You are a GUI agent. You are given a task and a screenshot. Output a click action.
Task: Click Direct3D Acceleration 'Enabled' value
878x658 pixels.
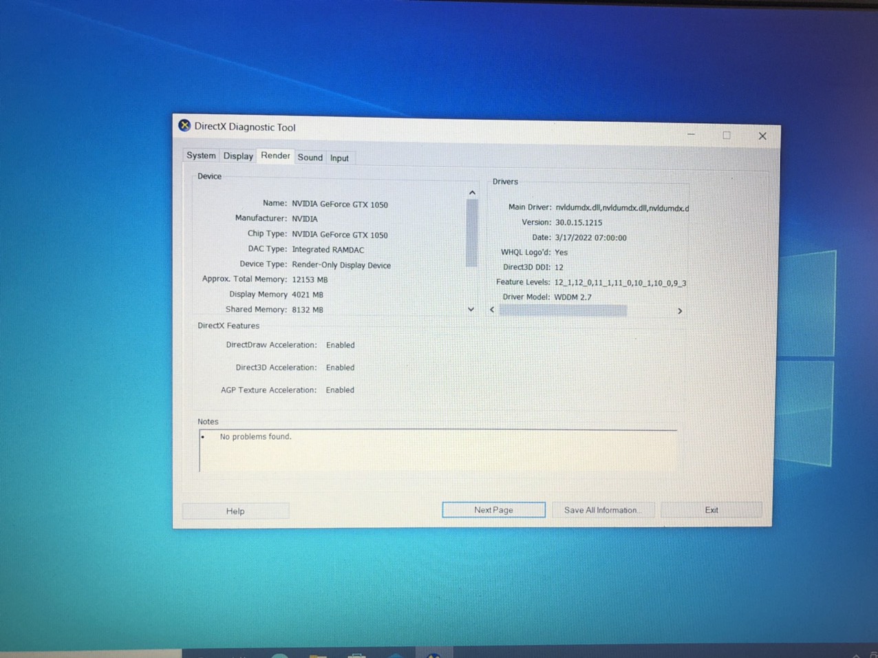click(341, 368)
